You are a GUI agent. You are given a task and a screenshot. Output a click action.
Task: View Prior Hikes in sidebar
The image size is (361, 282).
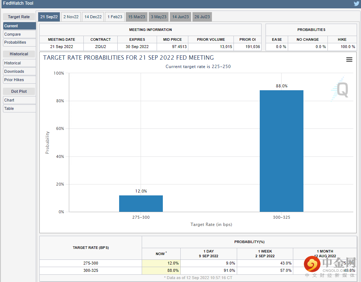[19, 80]
